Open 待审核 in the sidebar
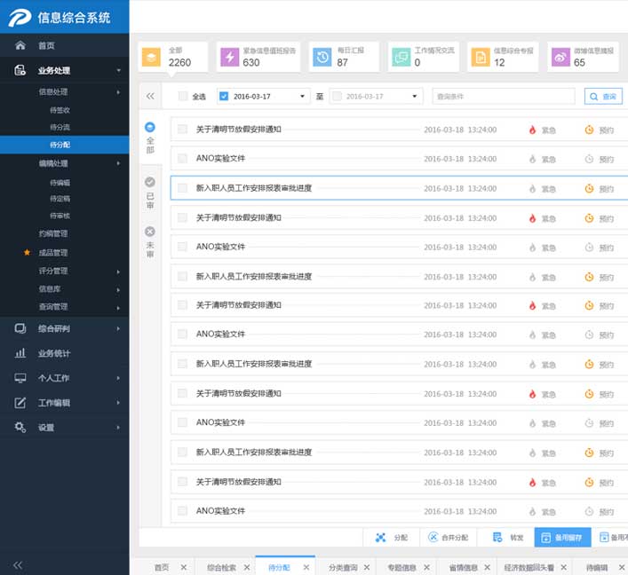Screen dimensions: 628x575 click(60, 216)
